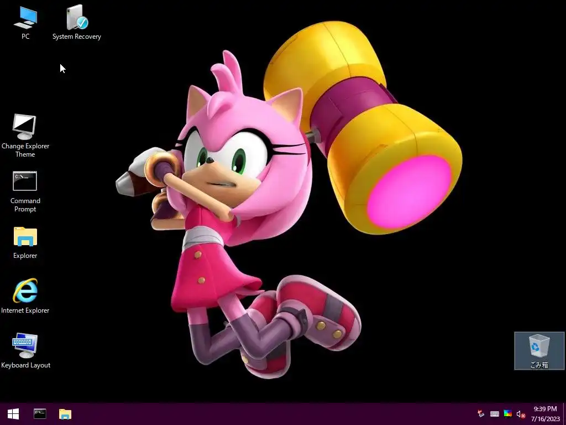The height and width of the screenshot is (425, 566).
Task: Select the Command Prompt desktop icon
Action: click(25, 191)
